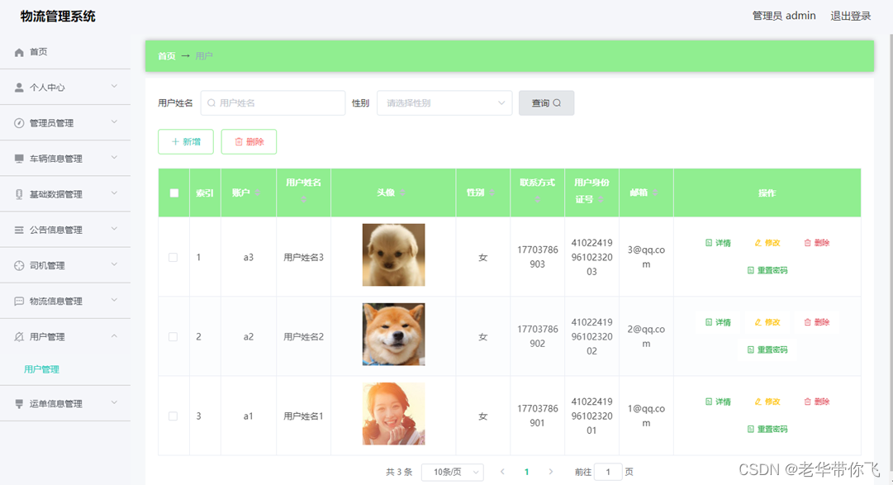Click the list icon beside 公告信息管理

coord(19,230)
